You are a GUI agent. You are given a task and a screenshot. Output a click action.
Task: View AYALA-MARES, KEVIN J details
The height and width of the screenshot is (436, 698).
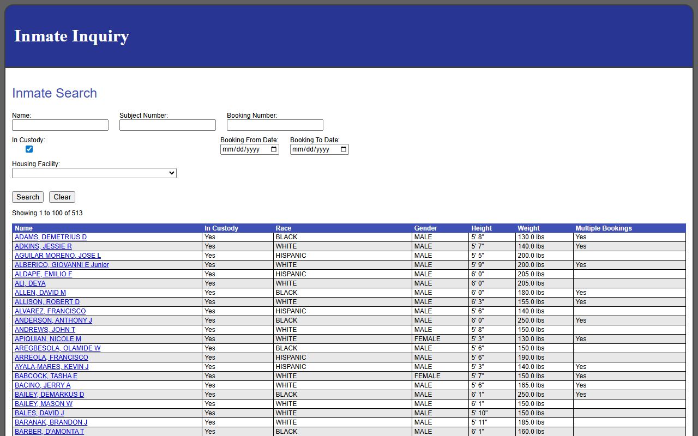[x=51, y=367]
